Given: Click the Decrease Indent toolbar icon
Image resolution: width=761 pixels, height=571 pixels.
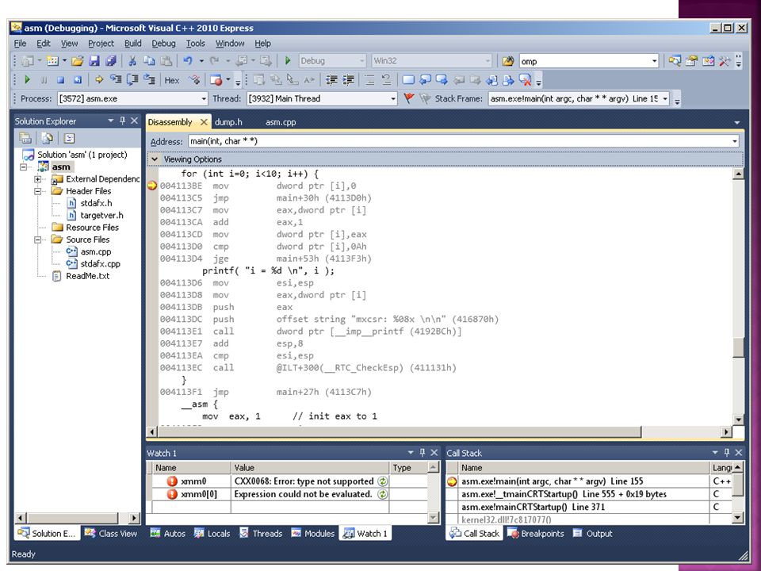Looking at the screenshot, I should (x=331, y=79).
